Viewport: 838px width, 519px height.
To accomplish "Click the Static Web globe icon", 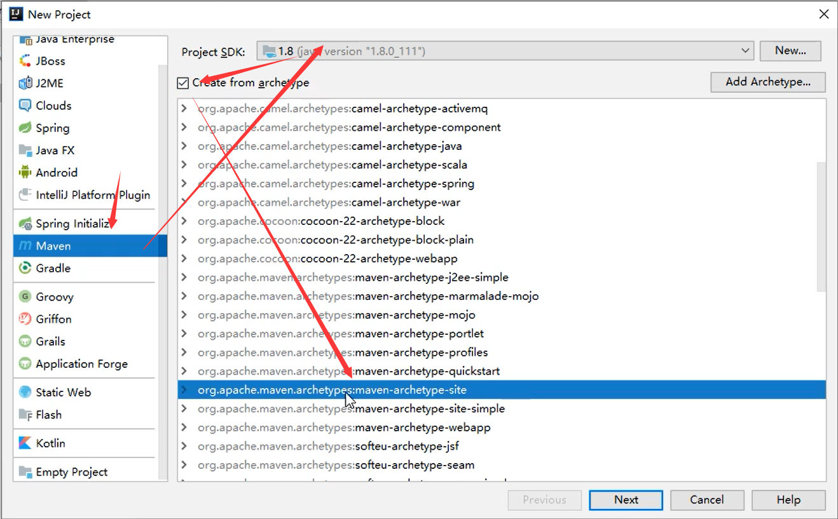I will pos(25,393).
